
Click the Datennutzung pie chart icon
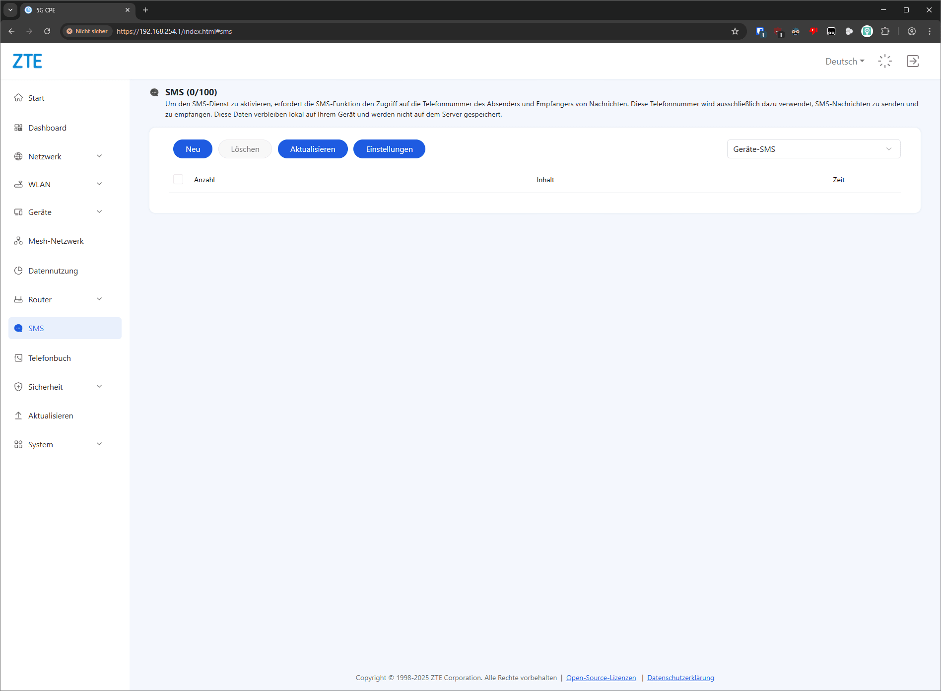point(18,271)
